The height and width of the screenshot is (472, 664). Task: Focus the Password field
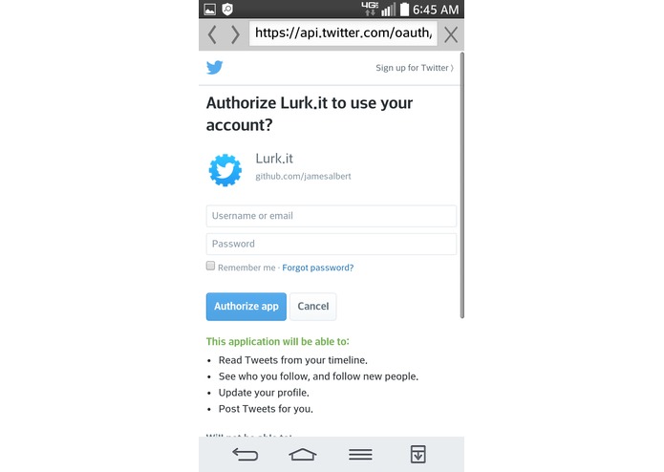pos(332,244)
